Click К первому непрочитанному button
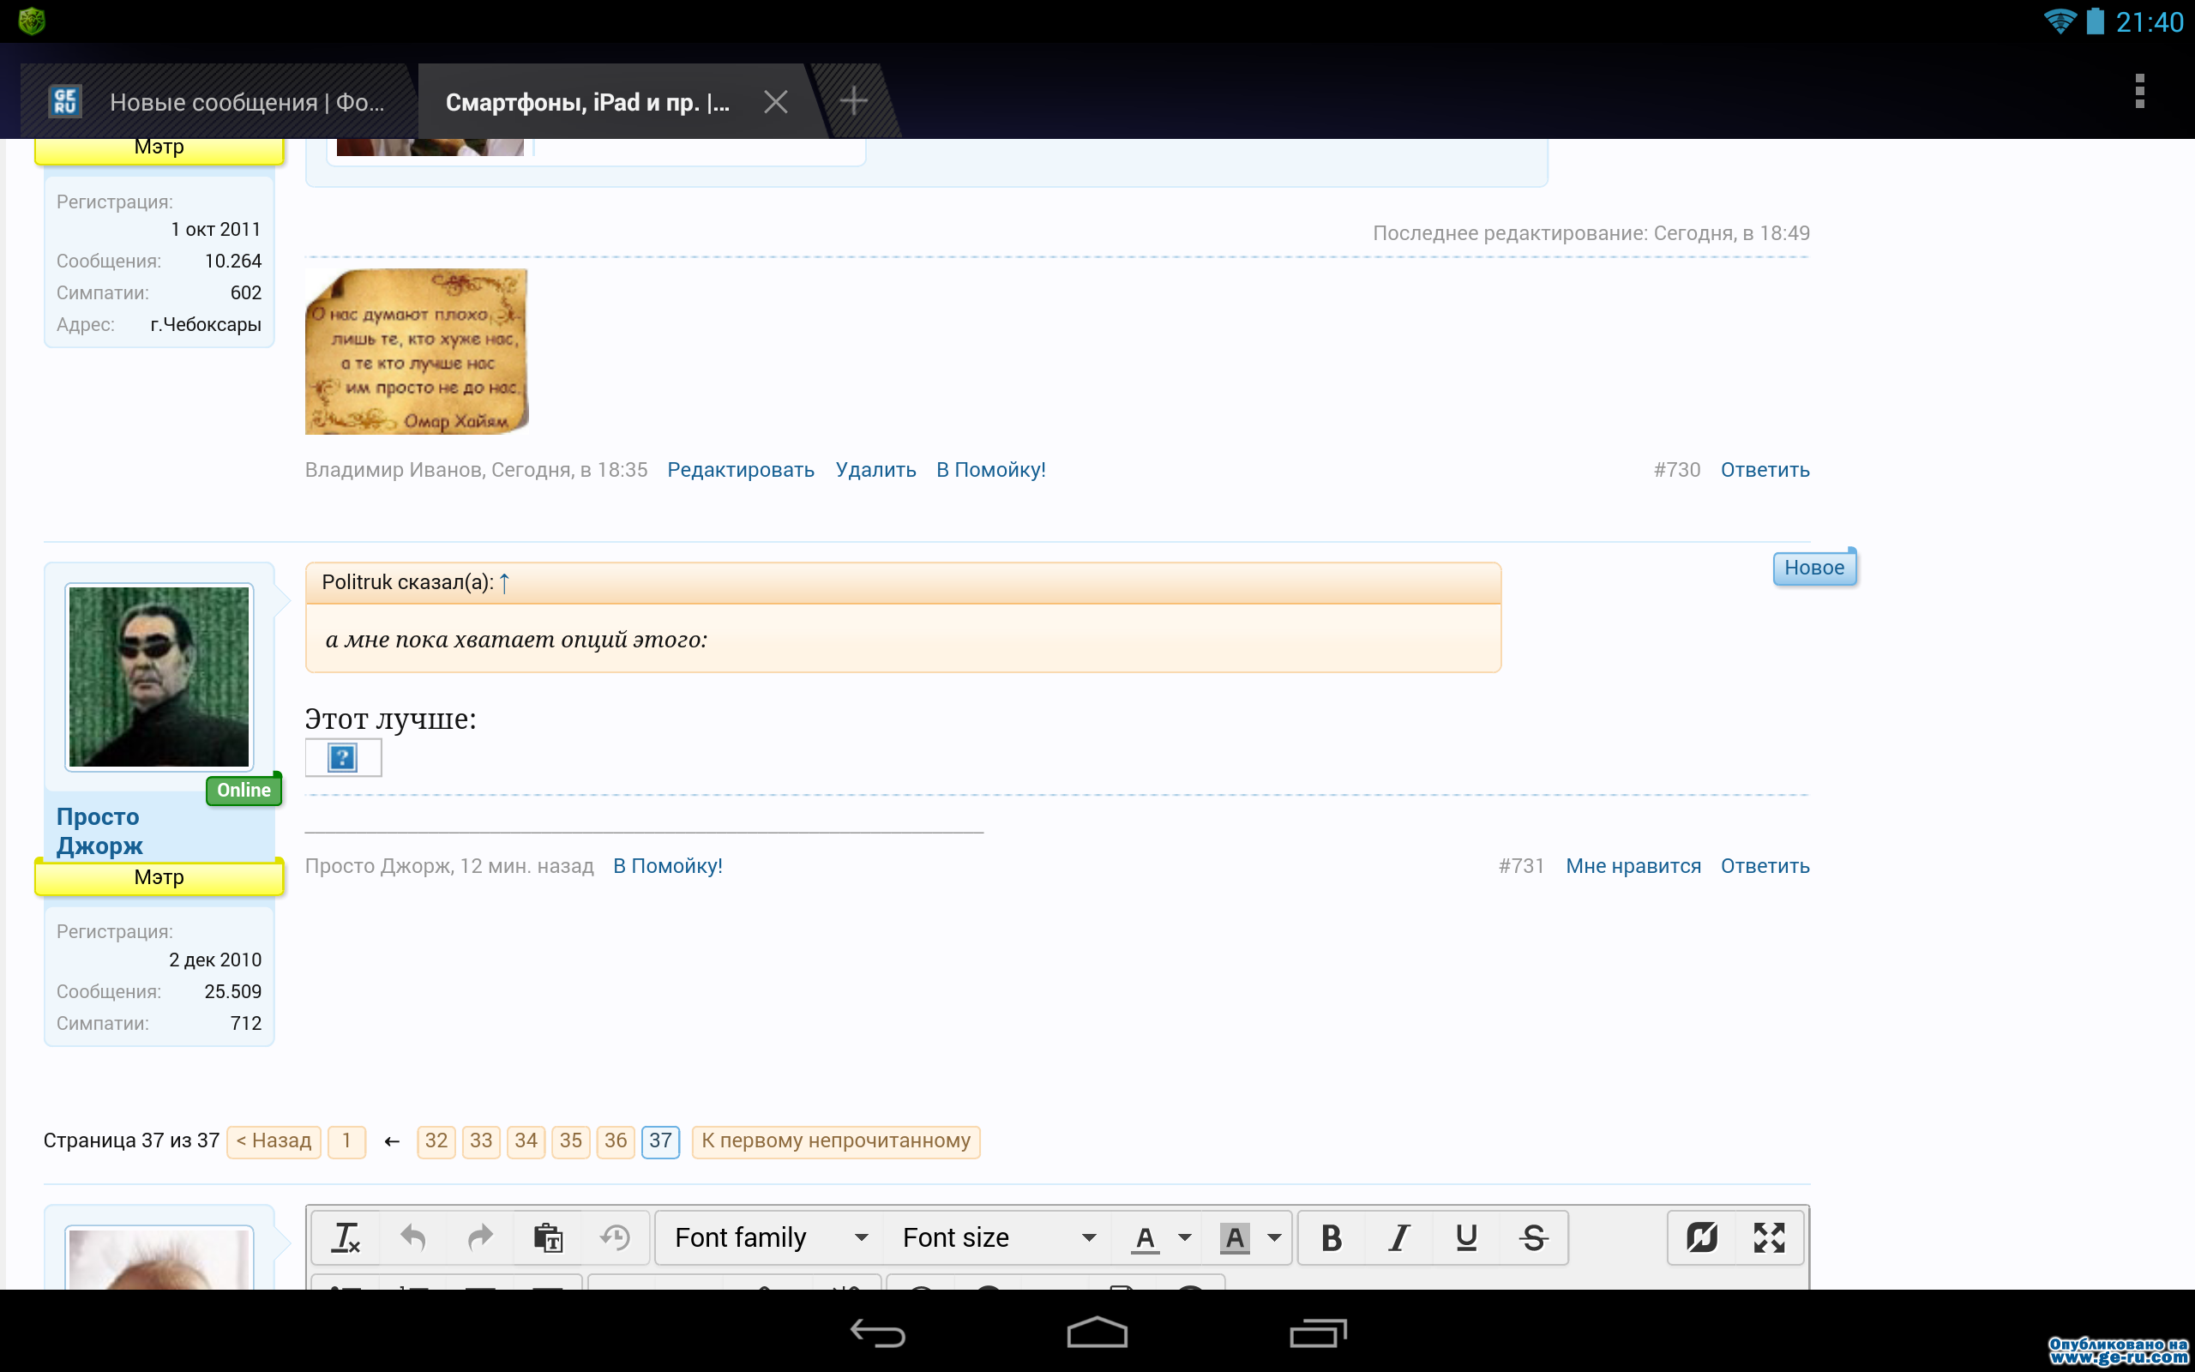Screen dimensions: 2195x1372 [x=836, y=1140]
